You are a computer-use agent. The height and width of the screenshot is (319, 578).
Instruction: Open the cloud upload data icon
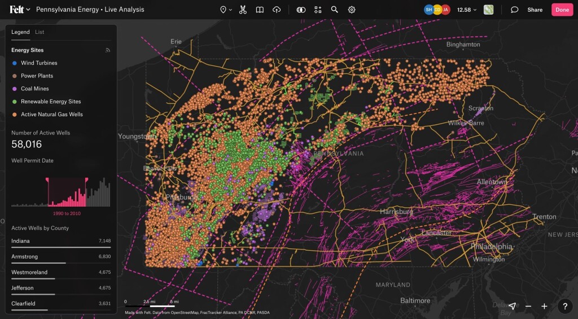pos(277,10)
